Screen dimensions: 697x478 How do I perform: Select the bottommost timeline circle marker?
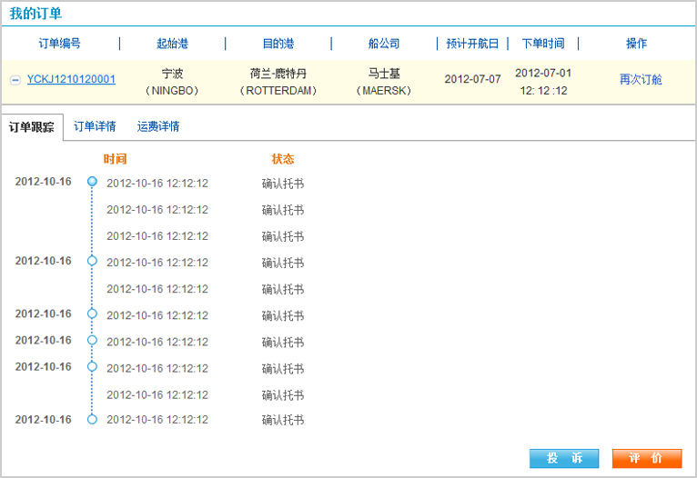pyautogui.click(x=92, y=420)
